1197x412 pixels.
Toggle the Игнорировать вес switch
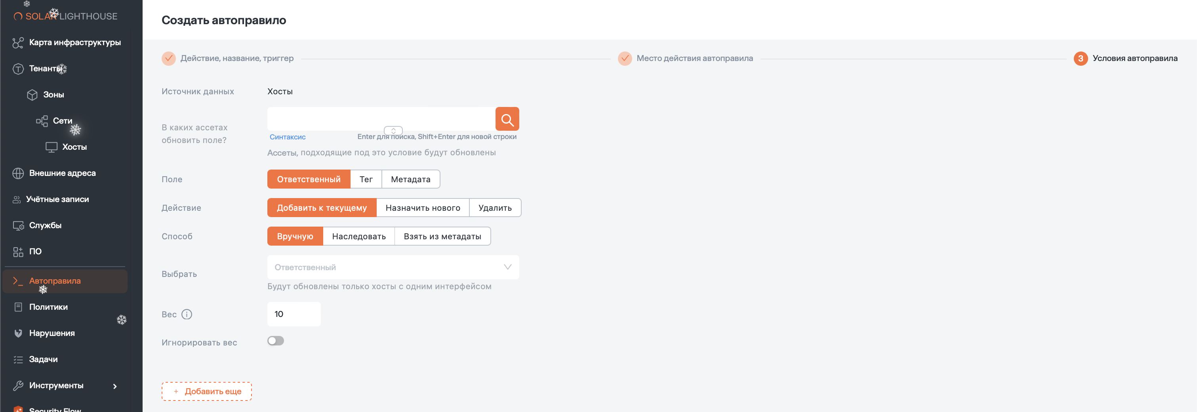276,341
